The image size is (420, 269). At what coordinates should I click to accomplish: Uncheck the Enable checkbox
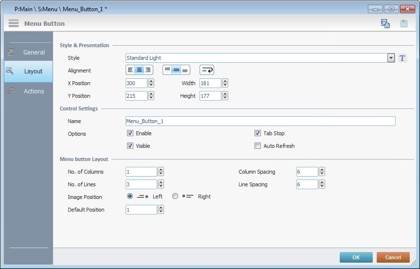pos(130,133)
